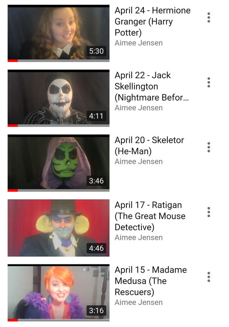Play the Jack Skellington video thumbnail

point(58,98)
